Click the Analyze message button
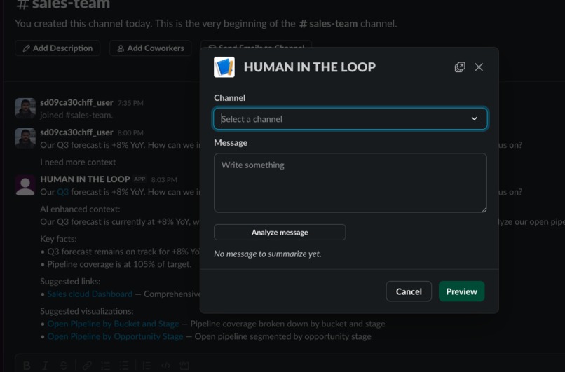The width and height of the screenshot is (565, 372). [x=280, y=233]
